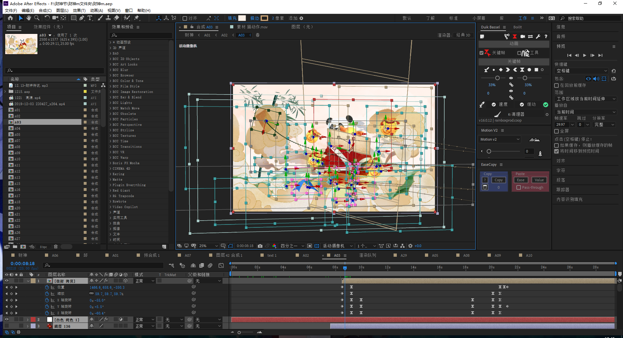Select the Rotation tool
623x338 pixels.
[x=47, y=18]
